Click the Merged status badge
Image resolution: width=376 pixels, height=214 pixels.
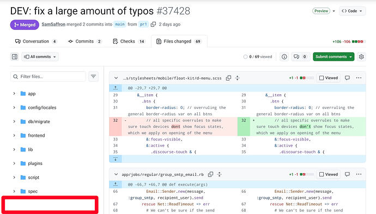click(25, 25)
